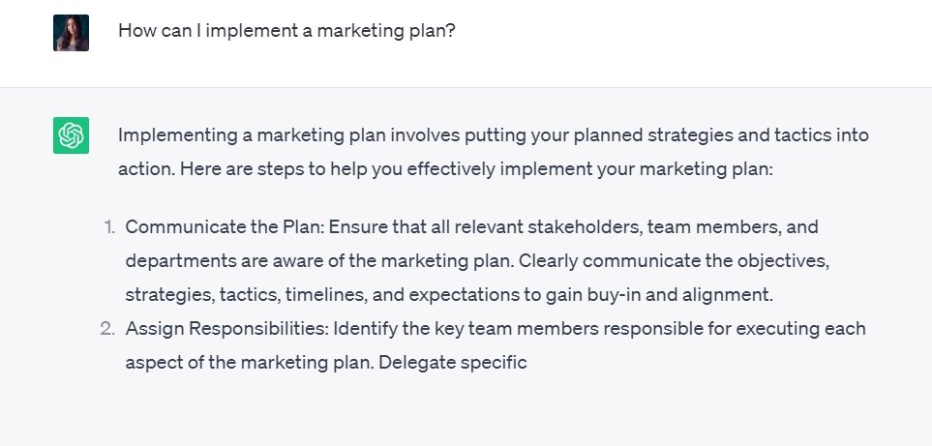Select the list number '1.' marker
Viewport: 932px width, 446px height.
108,227
